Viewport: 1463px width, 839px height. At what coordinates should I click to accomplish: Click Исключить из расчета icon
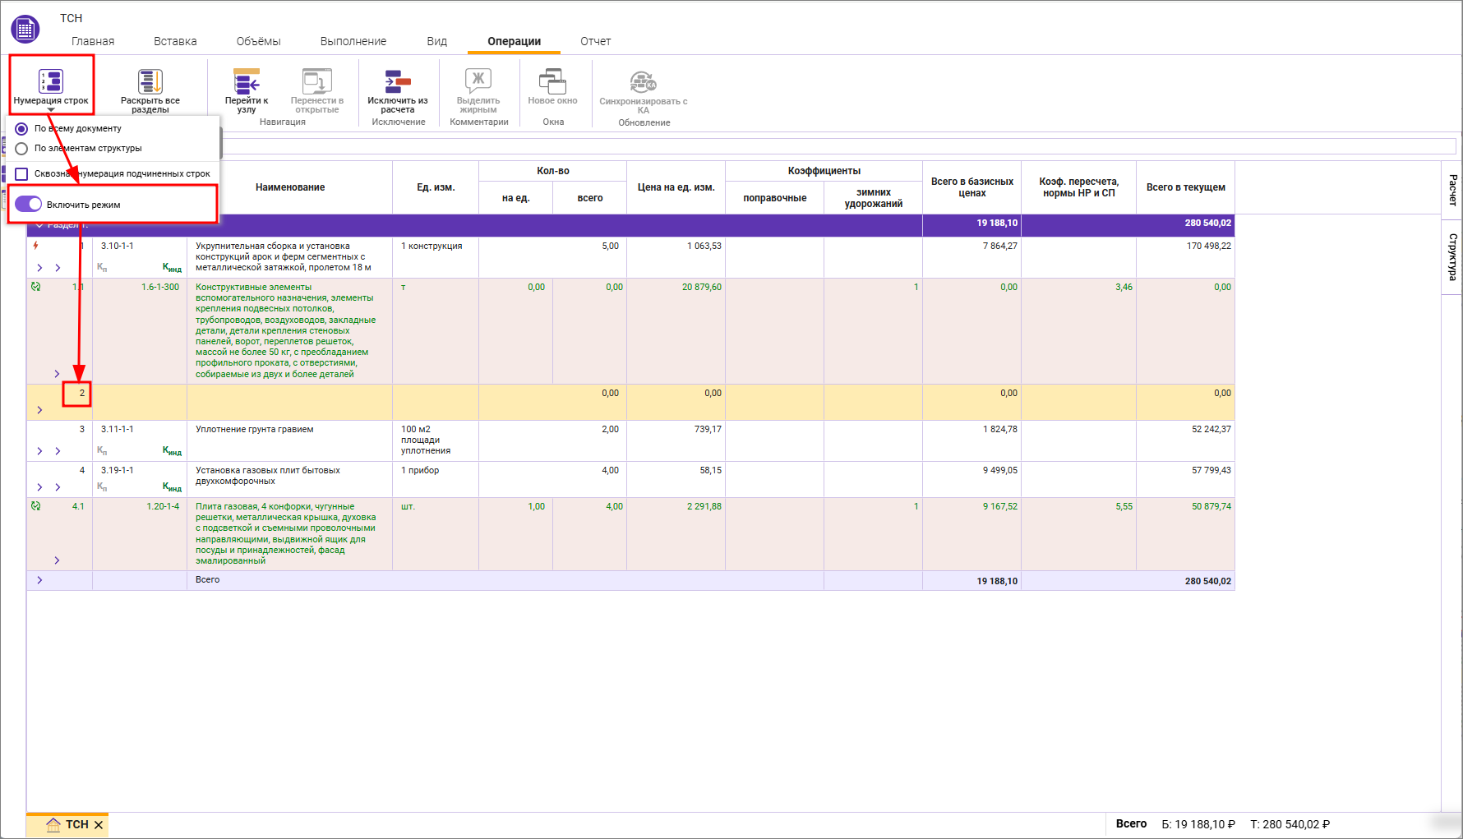(x=398, y=81)
